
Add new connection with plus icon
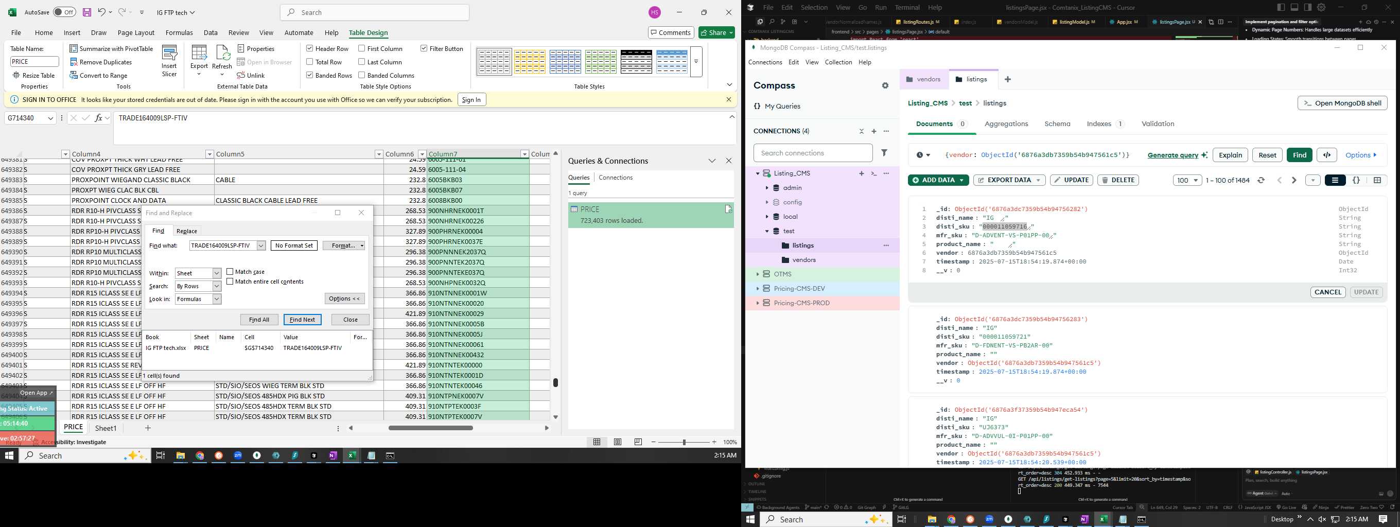click(874, 131)
